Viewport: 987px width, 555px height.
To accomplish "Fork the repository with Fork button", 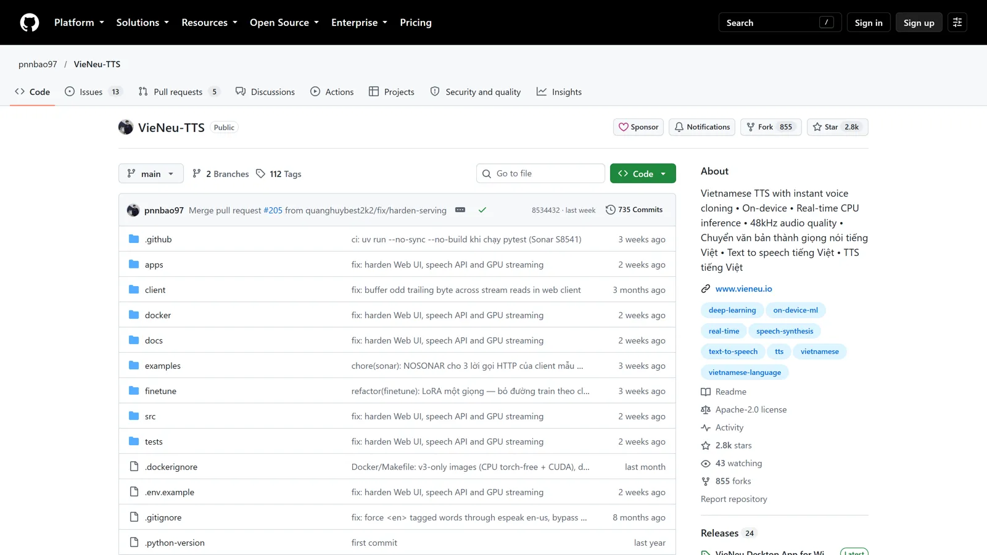I will tap(771, 127).
